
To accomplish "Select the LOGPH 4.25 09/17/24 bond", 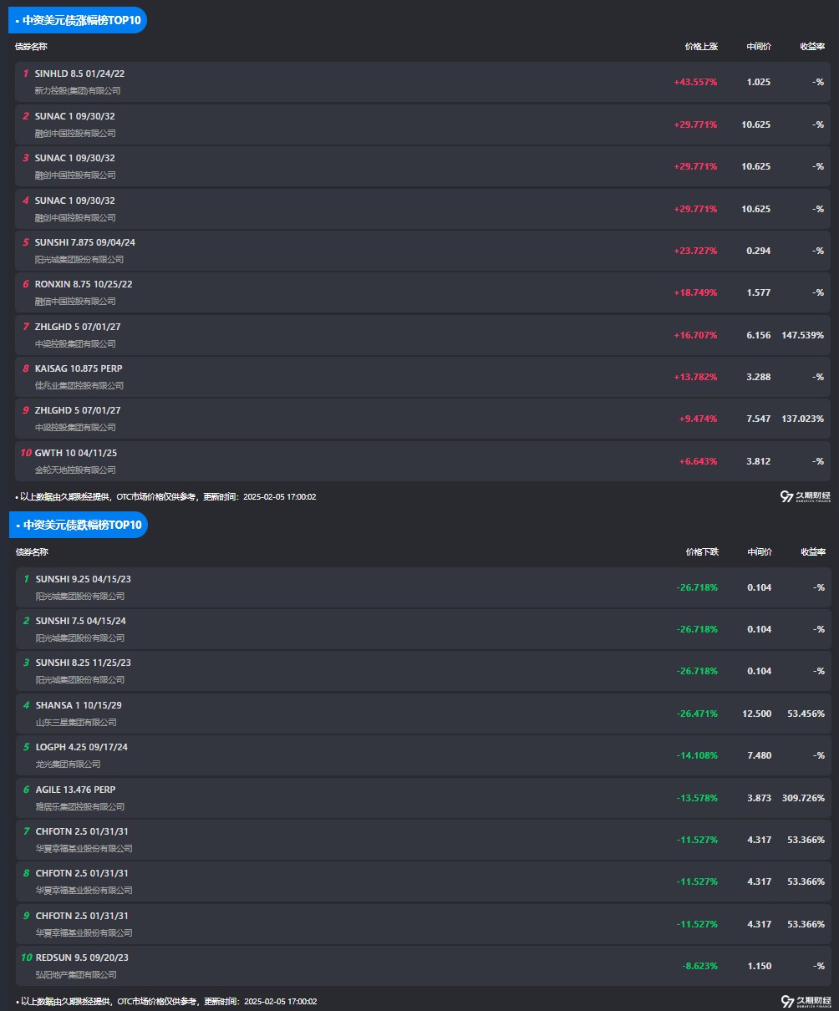I will tap(82, 747).
